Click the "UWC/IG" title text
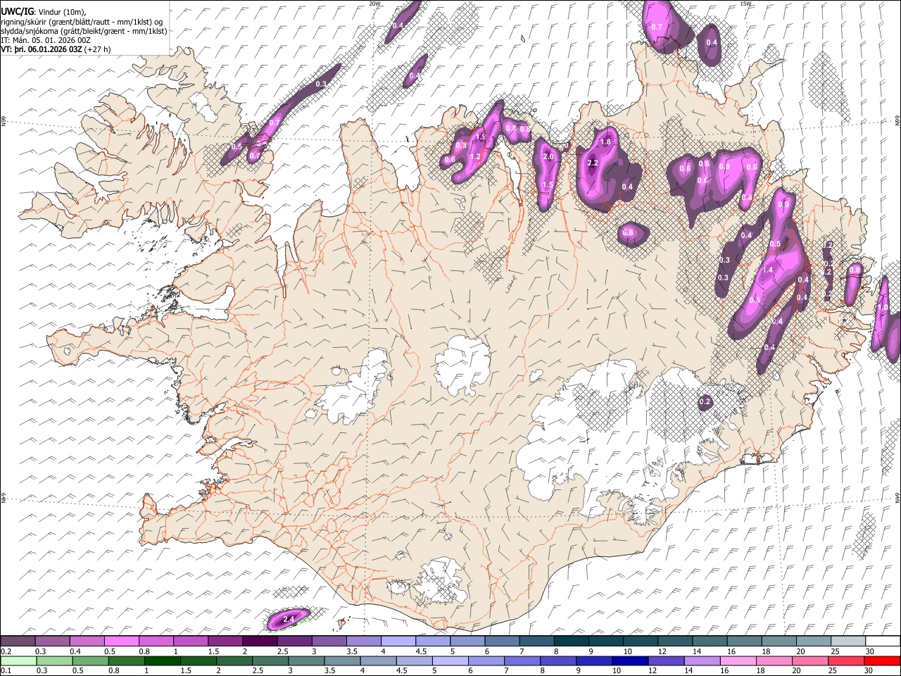 pos(17,12)
